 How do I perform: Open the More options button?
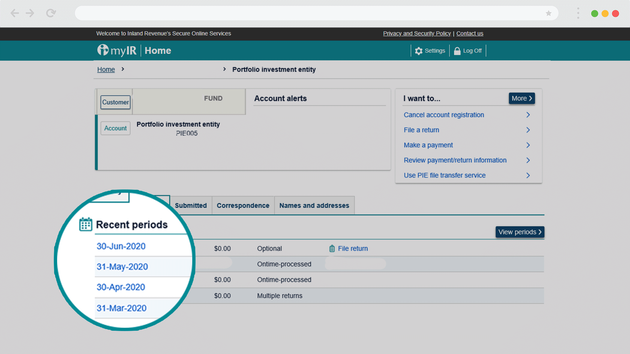(521, 98)
